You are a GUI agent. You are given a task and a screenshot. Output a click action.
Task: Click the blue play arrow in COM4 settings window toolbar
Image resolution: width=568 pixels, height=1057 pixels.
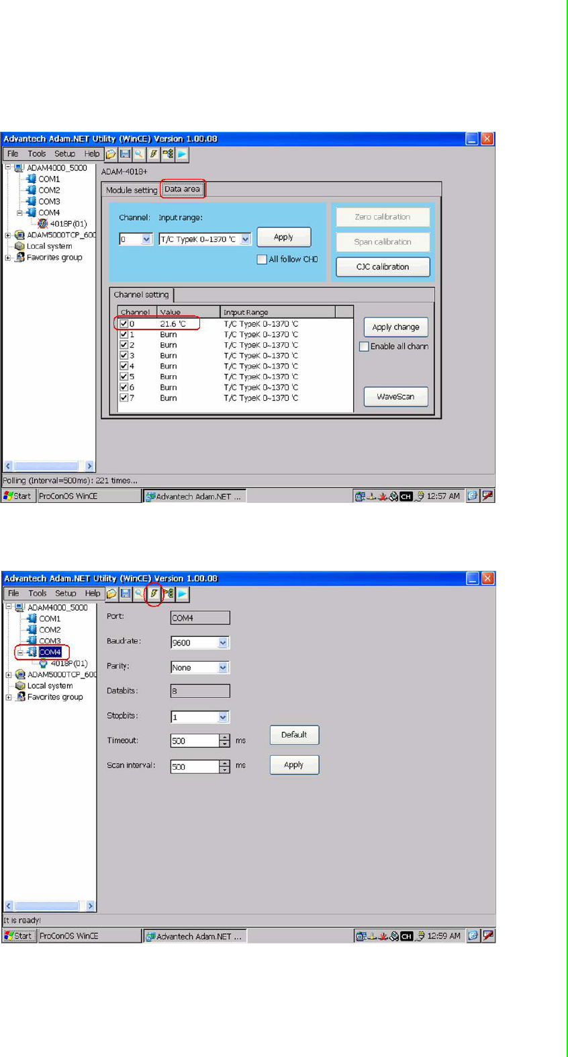pyautogui.click(x=183, y=594)
